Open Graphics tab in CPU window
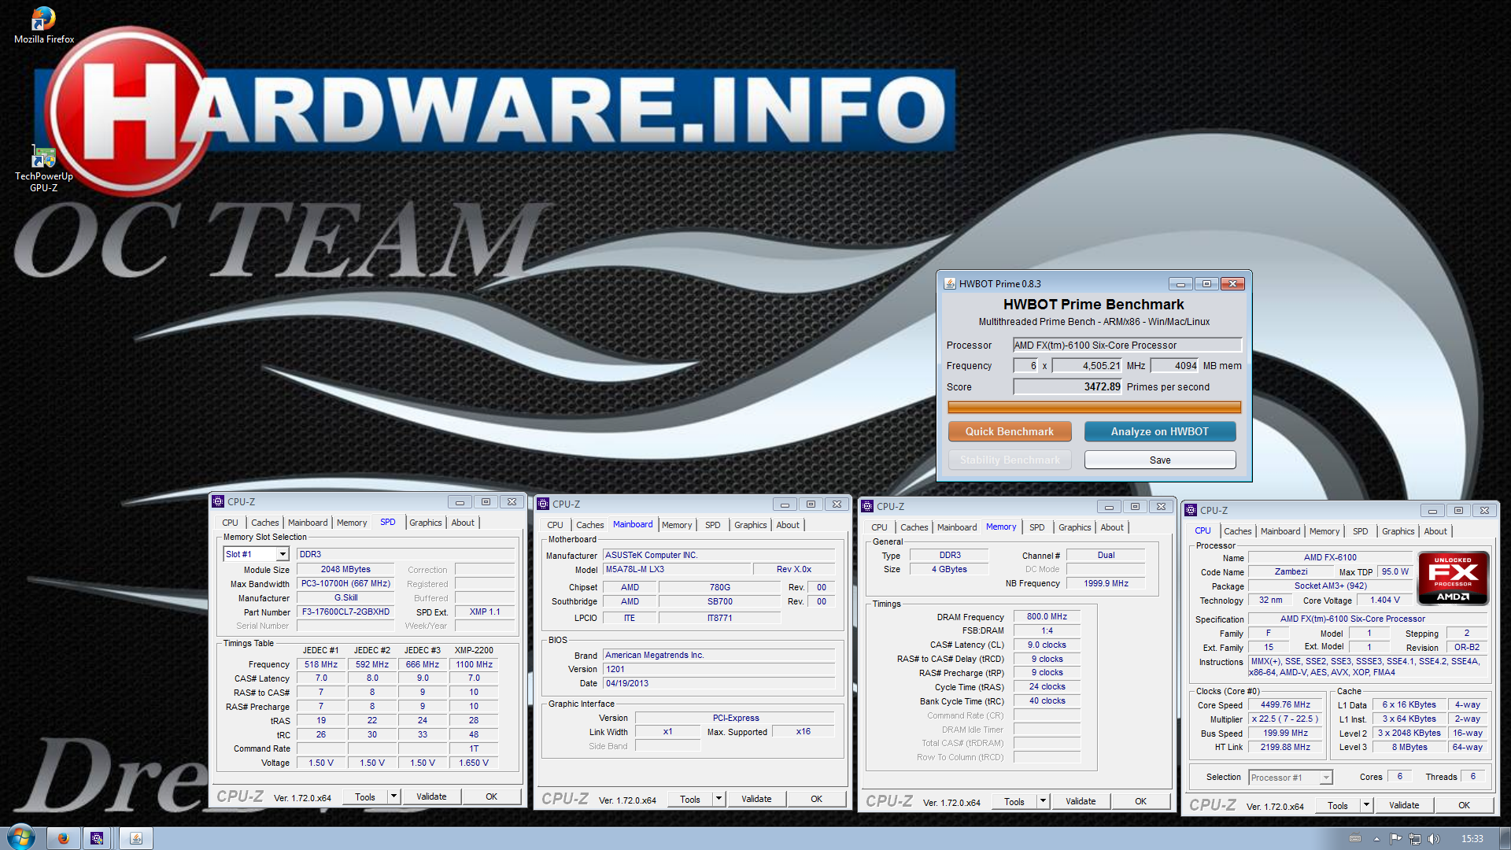1511x850 pixels. [x=1398, y=531]
